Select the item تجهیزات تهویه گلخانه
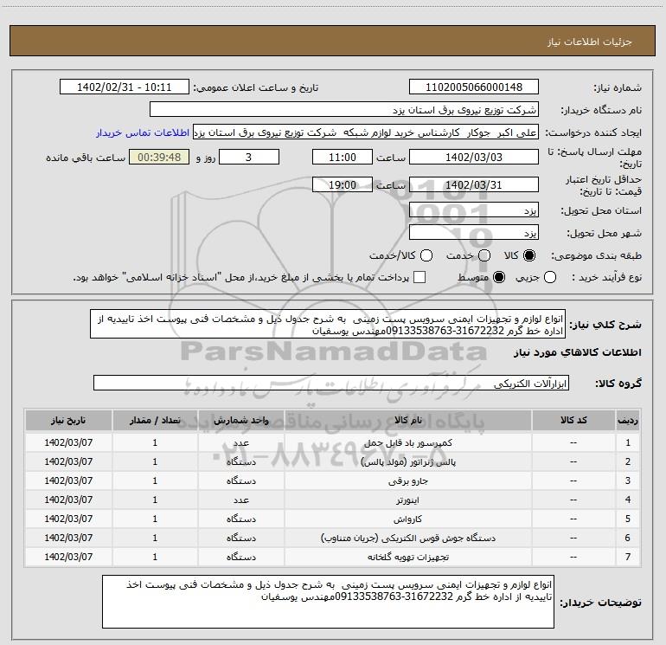The width and height of the screenshot is (666, 645). pos(407,557)
